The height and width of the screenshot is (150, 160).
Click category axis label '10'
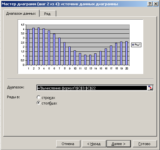(75, 68)
